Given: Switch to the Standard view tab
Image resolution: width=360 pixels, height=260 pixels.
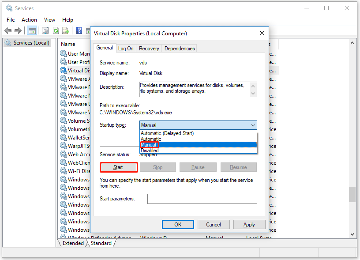Looking at the screenshot, I should (x=101, y=243).
